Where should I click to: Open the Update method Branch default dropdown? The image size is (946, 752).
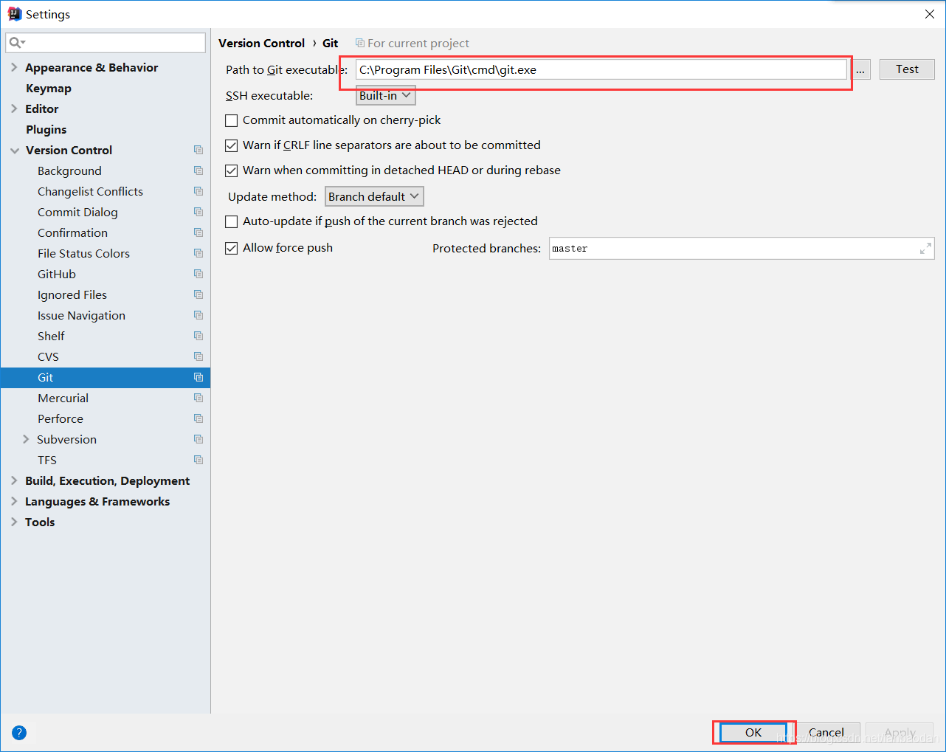tap(374, 196)
